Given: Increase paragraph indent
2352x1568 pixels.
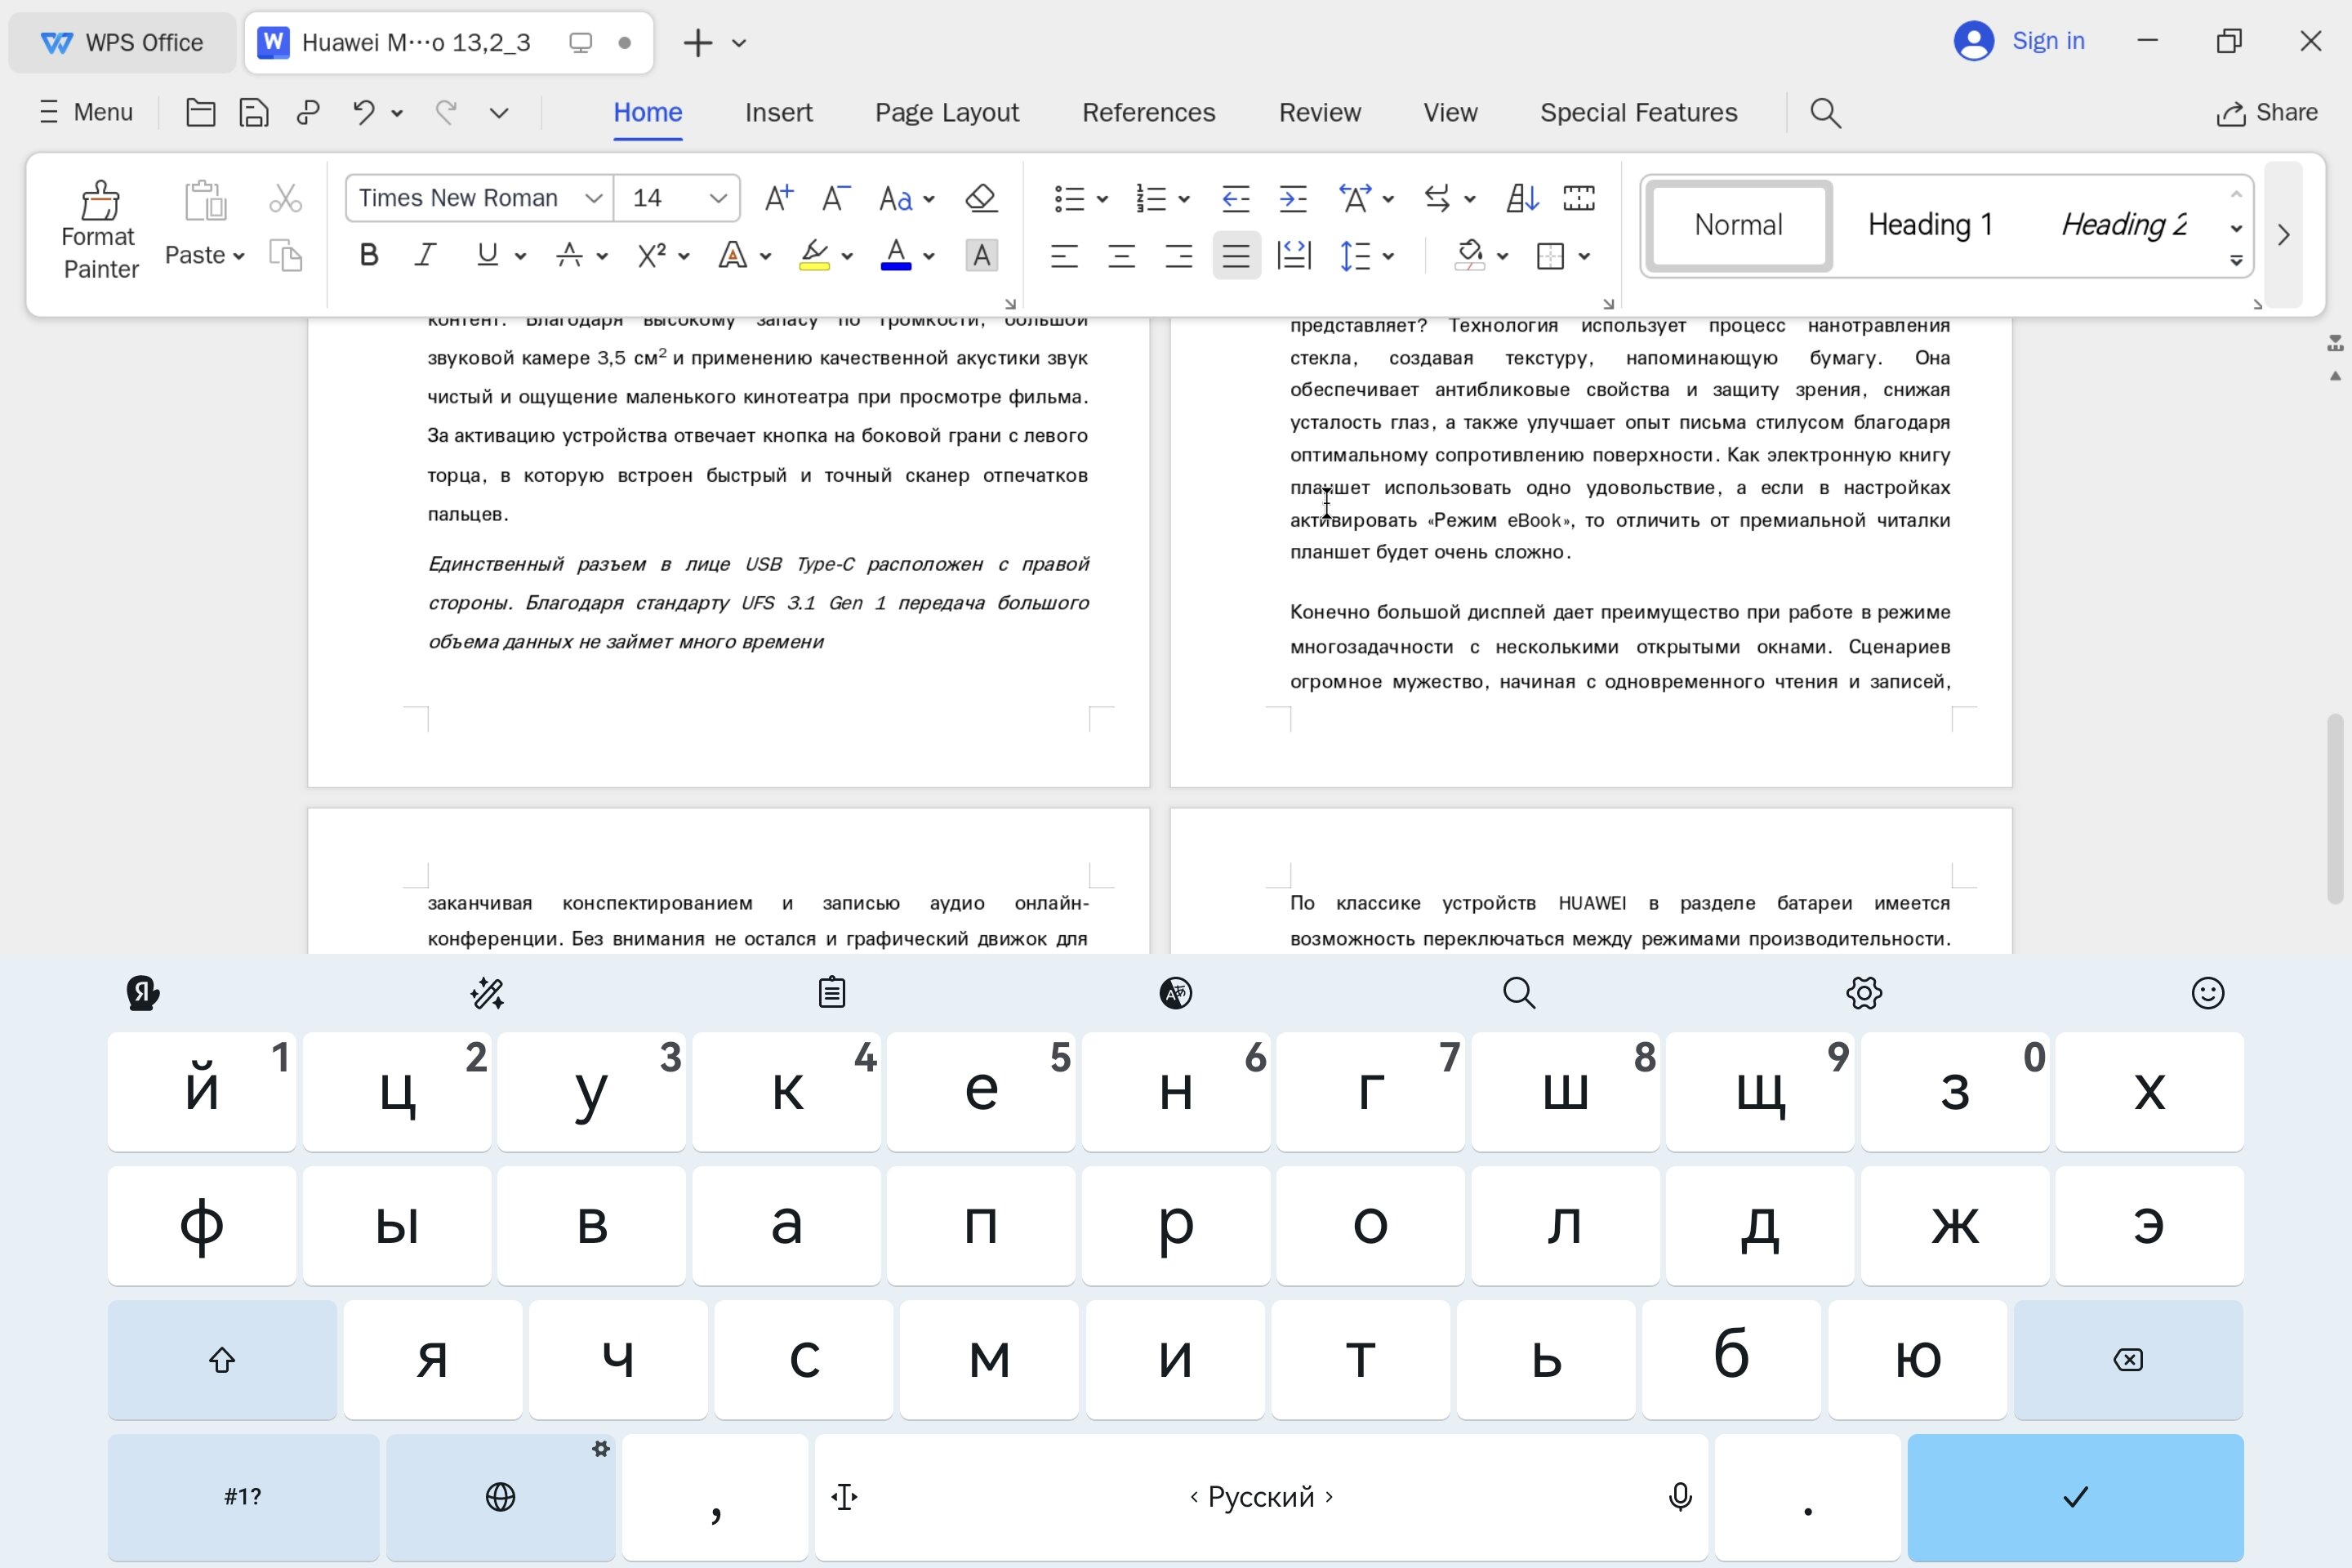Looking at the screenshot, I should click(x=1293, y=198).
